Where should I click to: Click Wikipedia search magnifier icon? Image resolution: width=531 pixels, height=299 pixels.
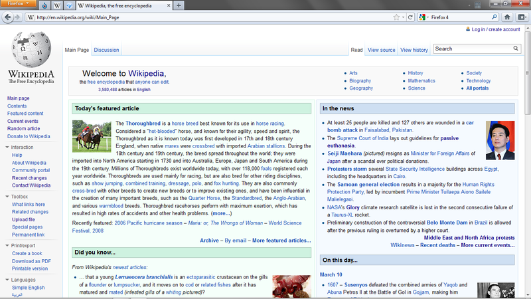click(x=516, y=49)
